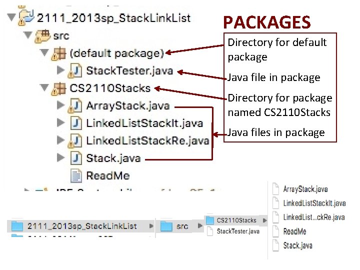360x270 pixels.
Task: Select 2111_2013sp_StackLinkList folder in Finder column
Action: (81, 226)
